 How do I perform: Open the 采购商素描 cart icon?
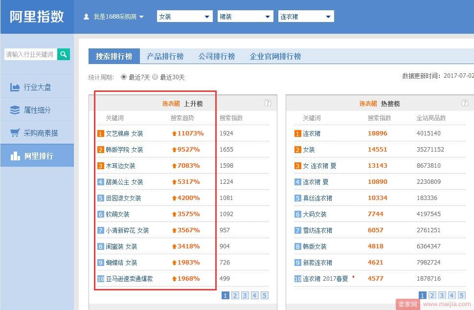point(15,133)
